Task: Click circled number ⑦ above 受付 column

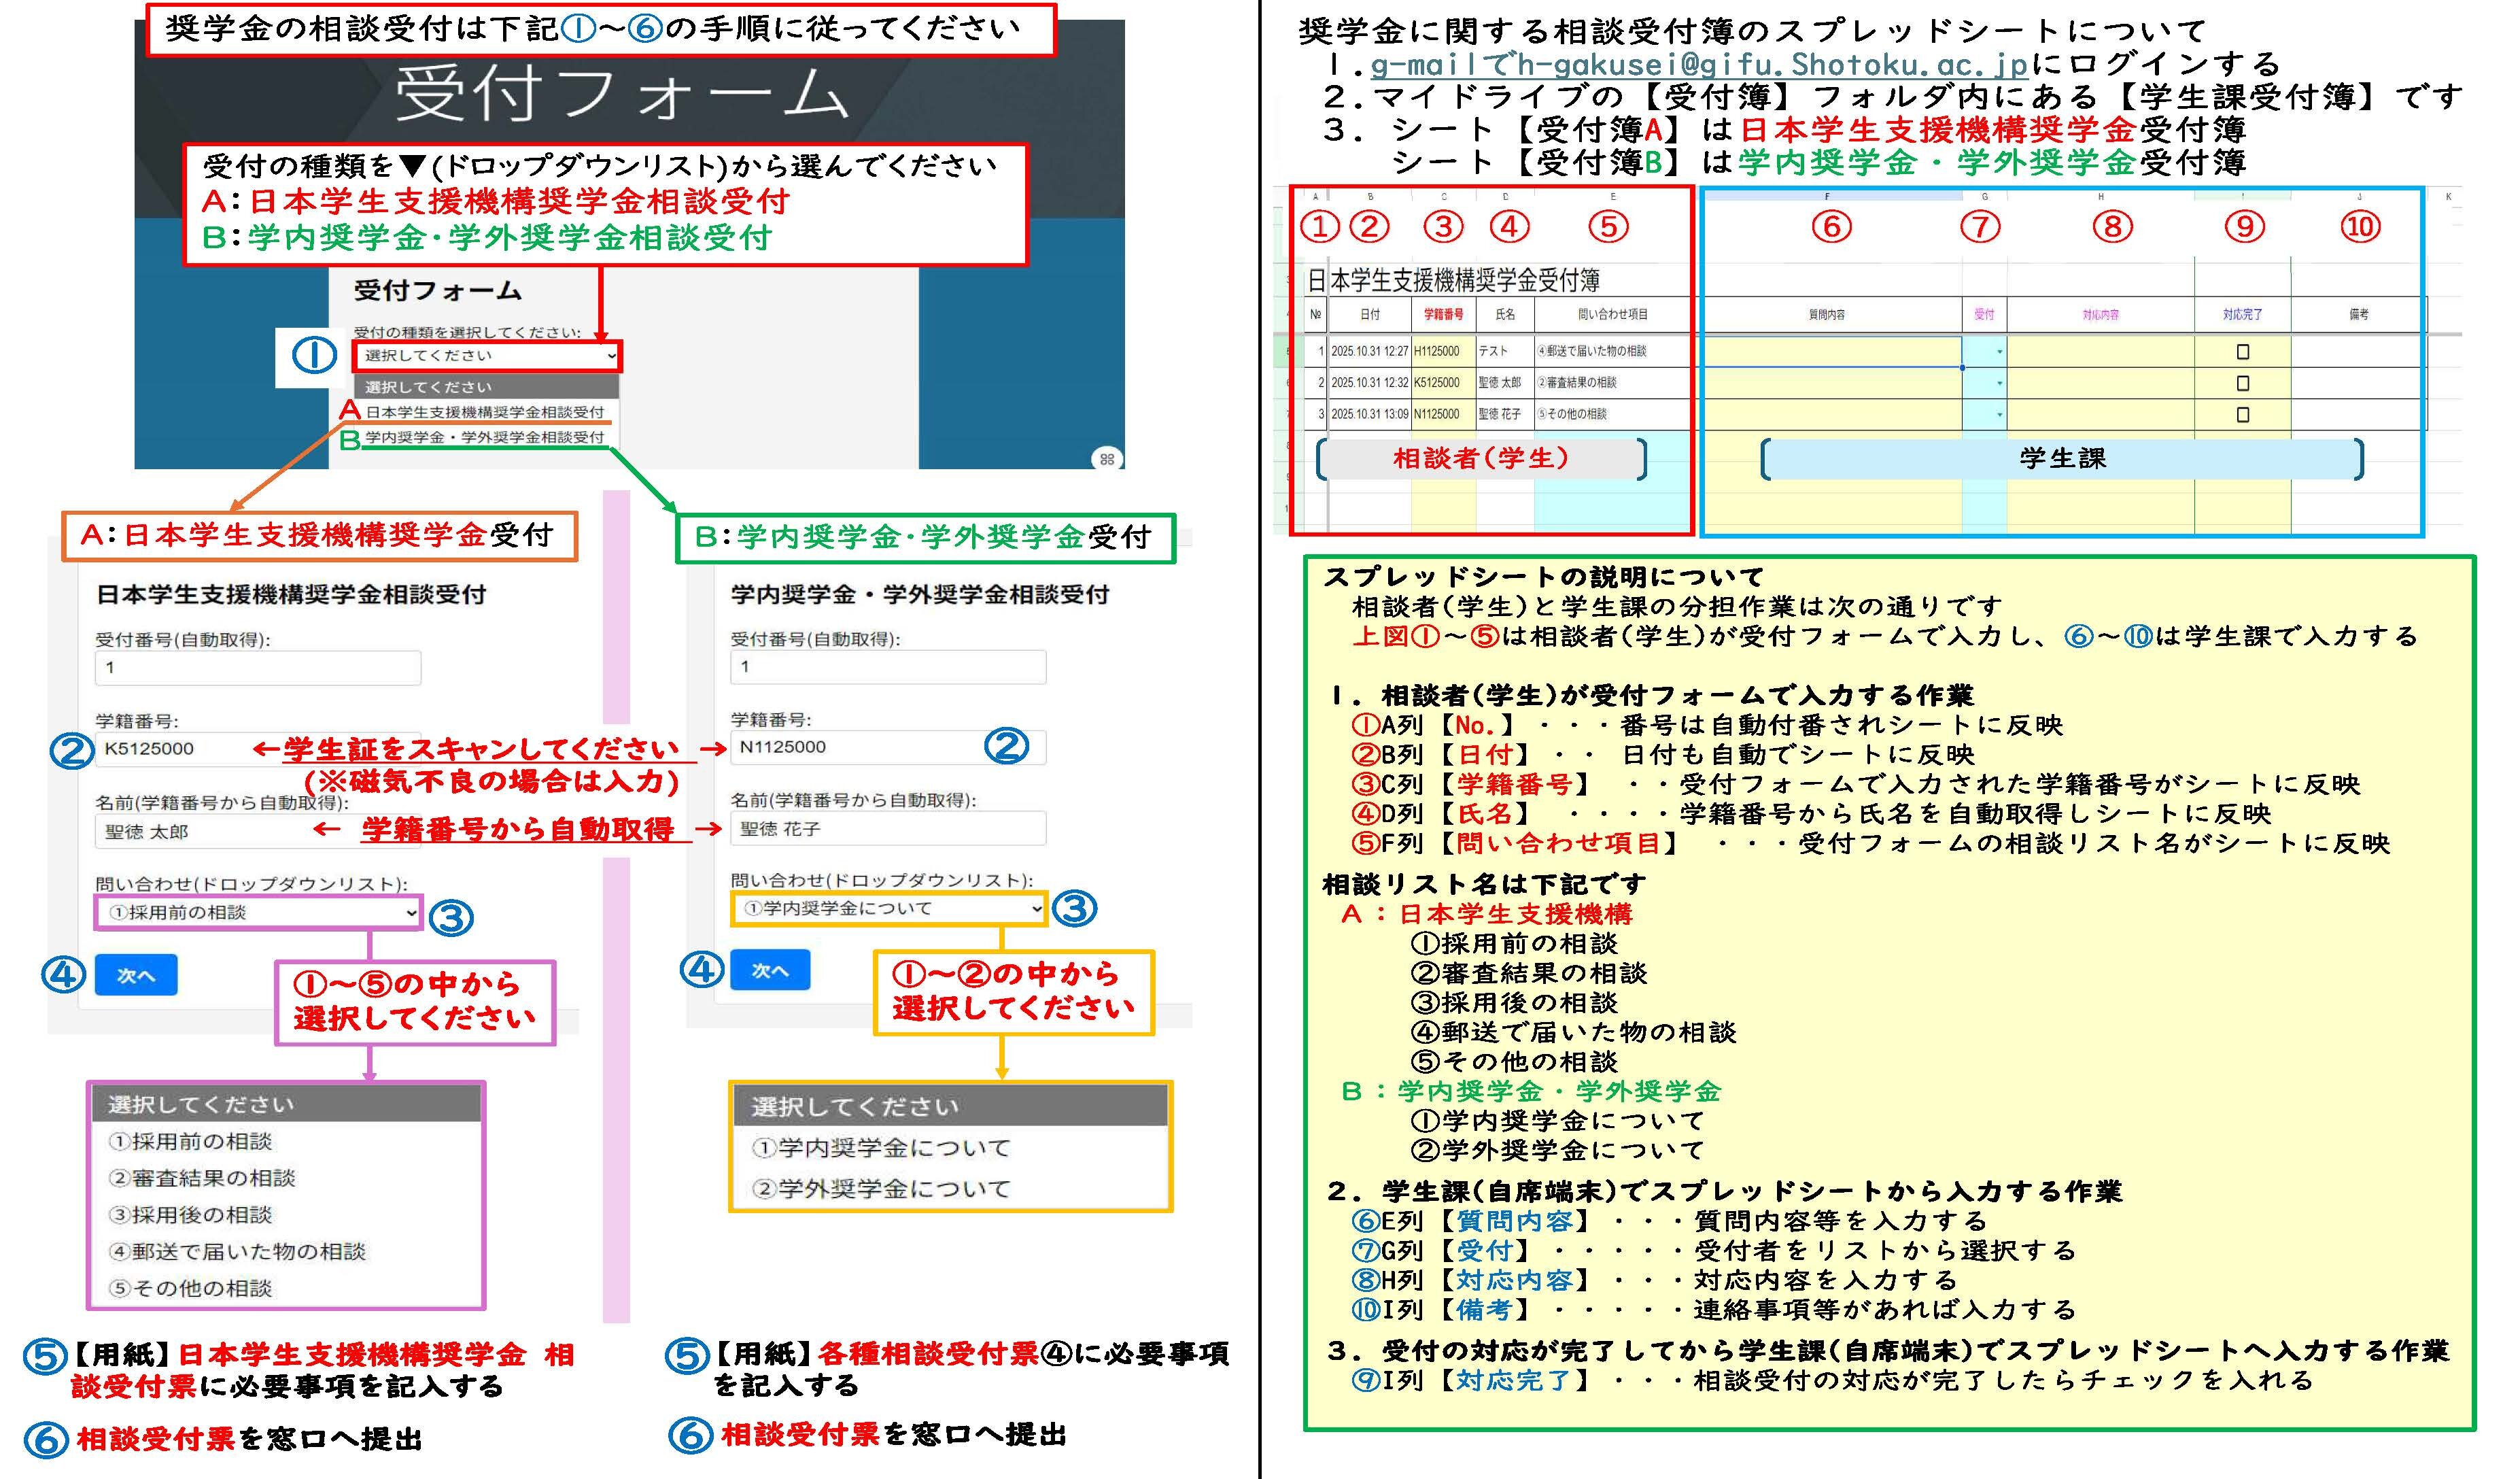Action: pos(1980,227)
